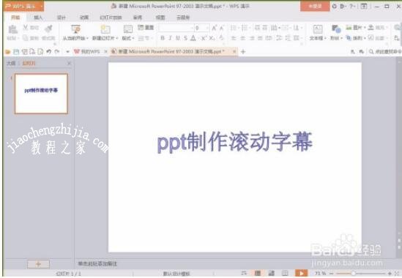
Task: Expand the Start From Current dropdown arrow
Action: tap(87, 39)
